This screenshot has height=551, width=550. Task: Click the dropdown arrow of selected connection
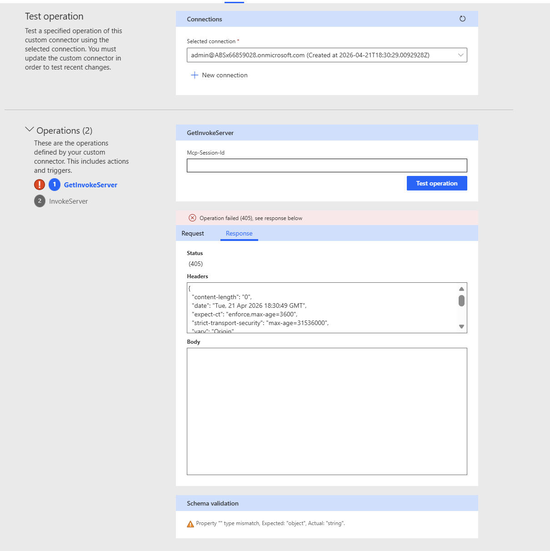pyautogui.click(x=460, y=55)
